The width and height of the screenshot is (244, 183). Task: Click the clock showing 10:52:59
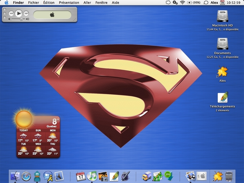233,3
